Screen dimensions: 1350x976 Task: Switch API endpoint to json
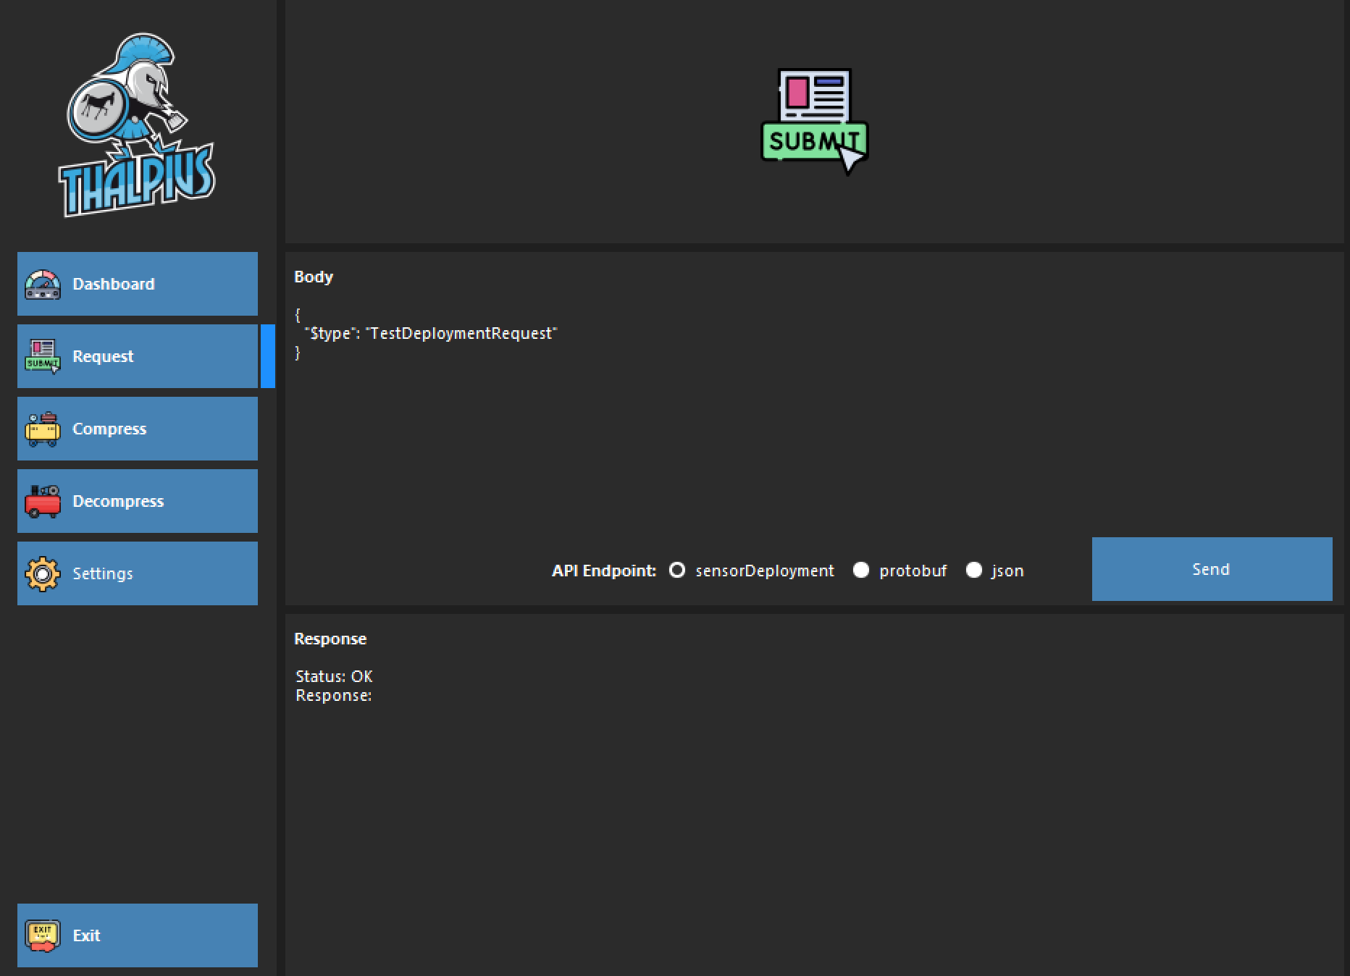tap(974, 571)
